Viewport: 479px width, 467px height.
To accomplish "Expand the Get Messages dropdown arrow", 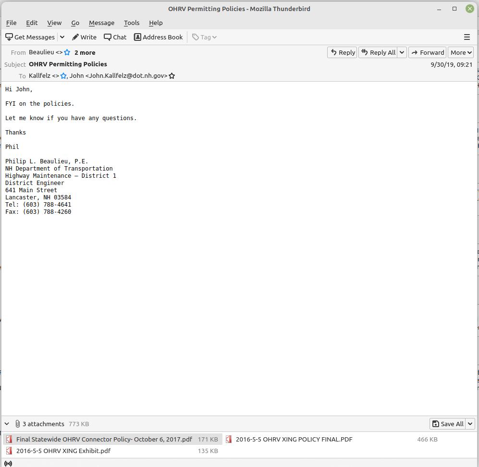I will tap(62, 37).
